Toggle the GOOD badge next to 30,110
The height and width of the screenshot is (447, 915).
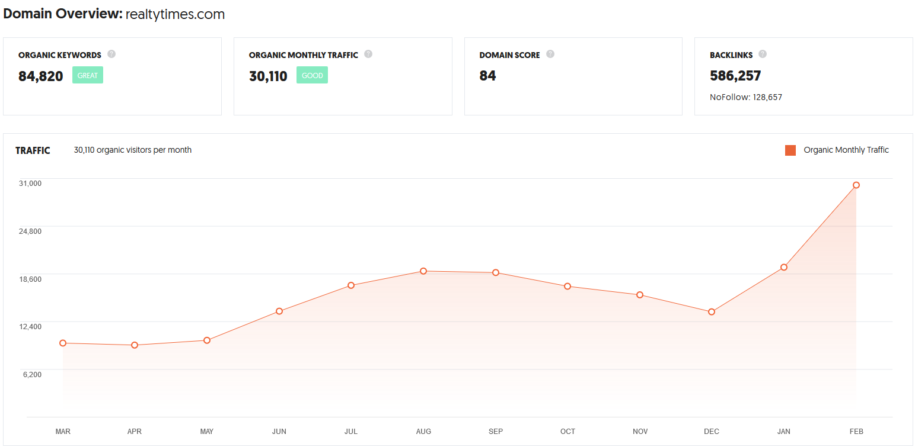tap(312, 75)
